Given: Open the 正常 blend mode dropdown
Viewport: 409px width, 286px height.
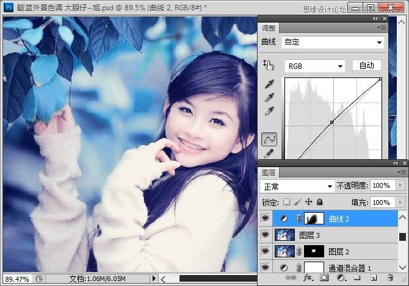Looking at the screenshot, I should [x=297, y=185].
